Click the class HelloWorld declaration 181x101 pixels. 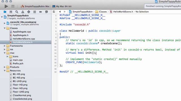coord(90,31)
